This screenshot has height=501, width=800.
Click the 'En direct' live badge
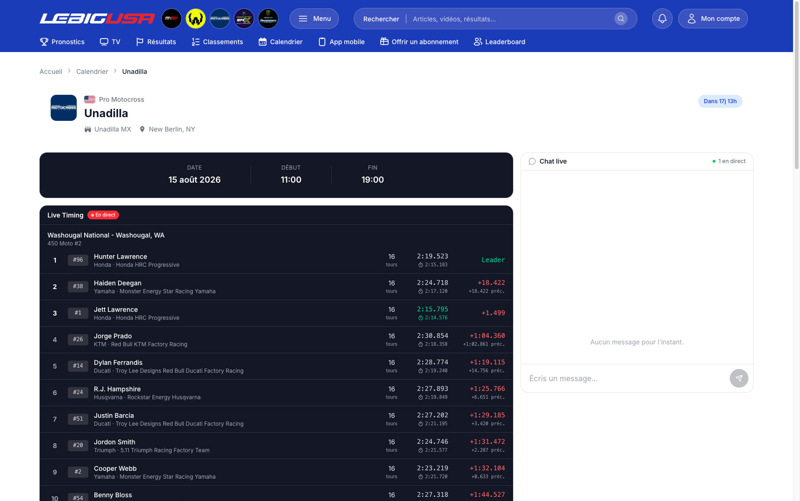click(x=103, y=215)
